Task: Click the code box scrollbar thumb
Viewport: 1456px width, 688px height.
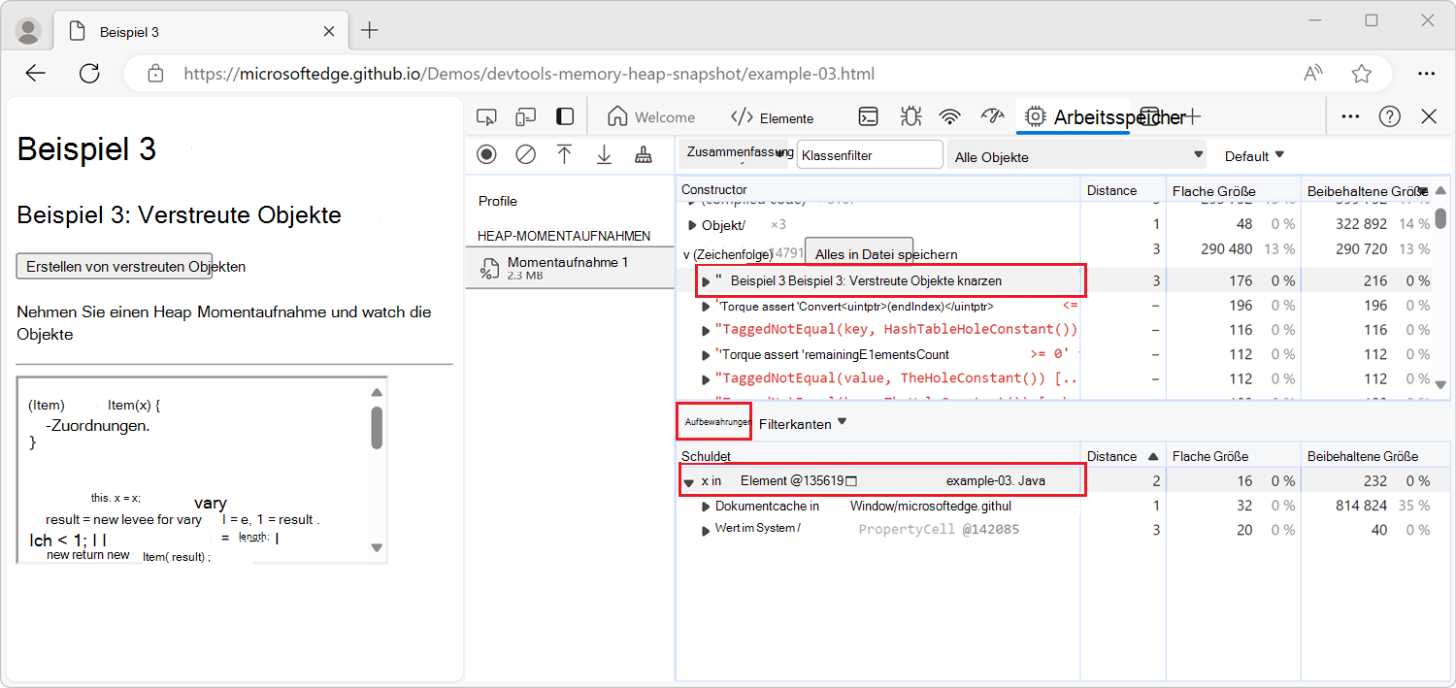Action: coord(377,427)
